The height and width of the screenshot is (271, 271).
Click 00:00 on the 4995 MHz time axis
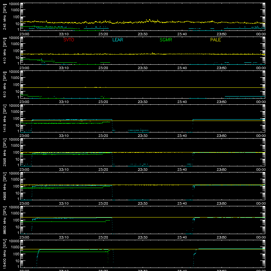[x=261, y=204]
